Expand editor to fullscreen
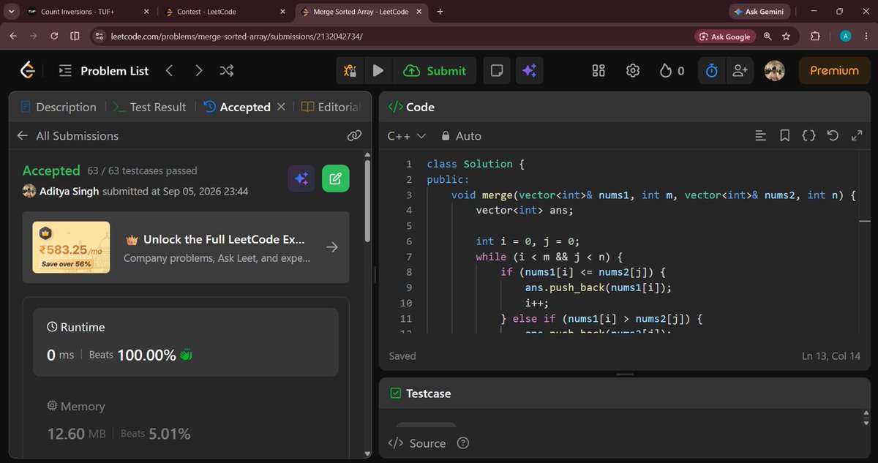 coord(857,136)
